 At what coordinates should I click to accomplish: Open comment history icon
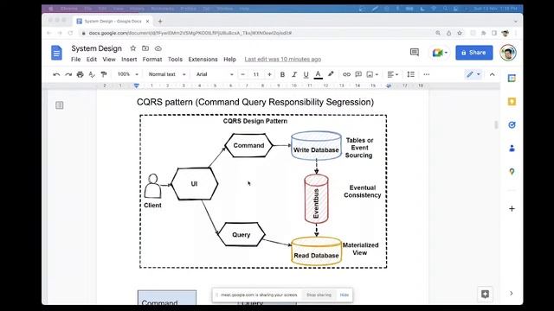coord(415,53)
